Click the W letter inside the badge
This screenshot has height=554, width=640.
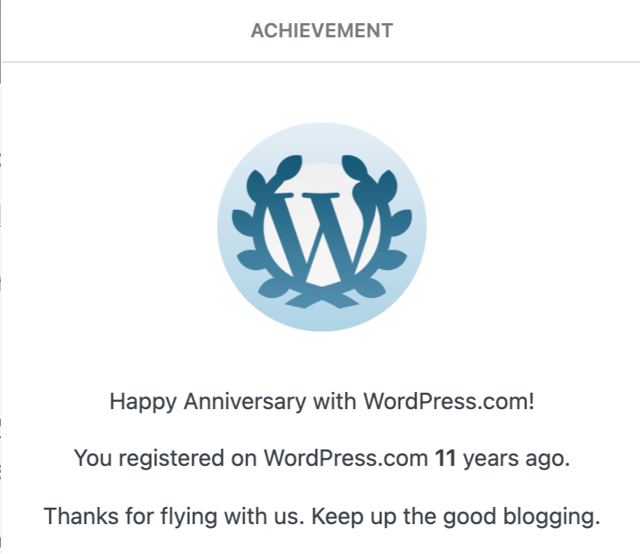point(321,239)
